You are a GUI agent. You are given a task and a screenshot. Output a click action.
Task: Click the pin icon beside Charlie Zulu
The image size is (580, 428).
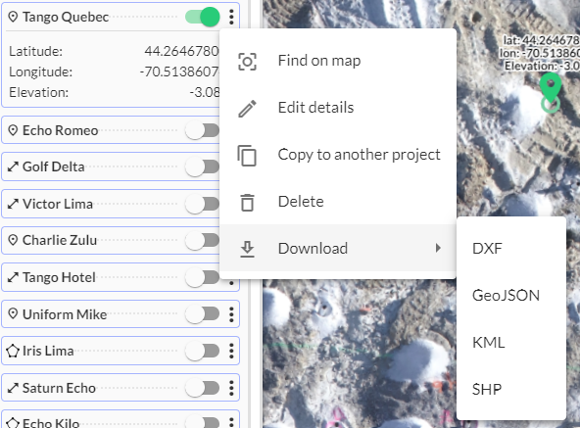coord(13,240)
